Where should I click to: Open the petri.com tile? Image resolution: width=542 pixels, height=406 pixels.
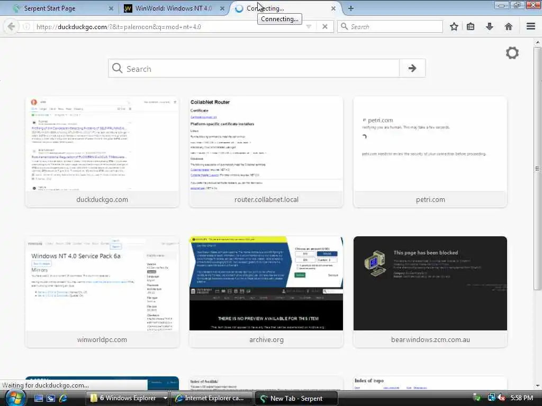[430, 152]
